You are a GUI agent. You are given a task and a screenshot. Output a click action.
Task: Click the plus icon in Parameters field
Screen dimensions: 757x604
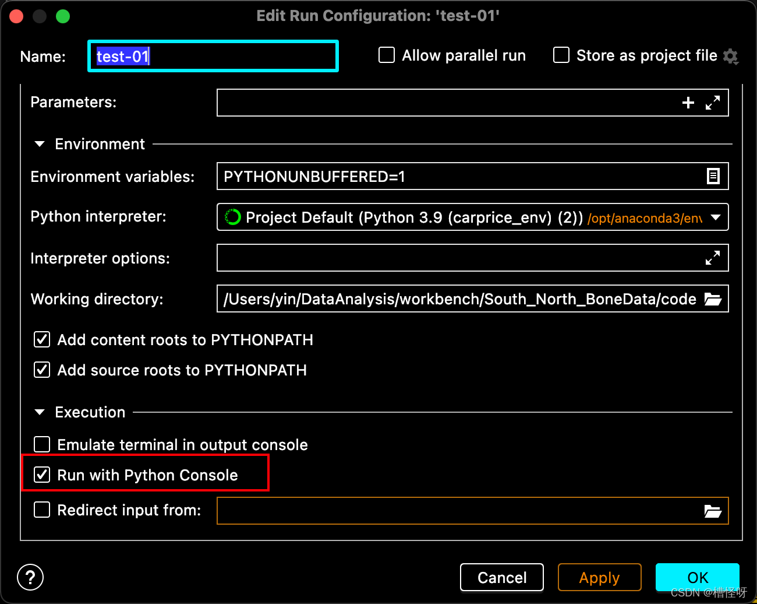point(688,103)
